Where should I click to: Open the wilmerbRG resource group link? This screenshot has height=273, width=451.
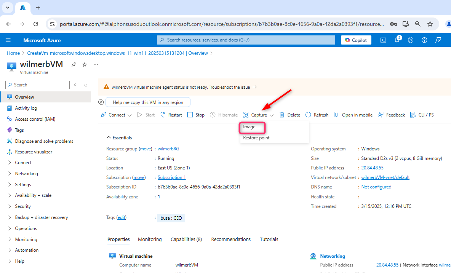(x=168, y=149)
